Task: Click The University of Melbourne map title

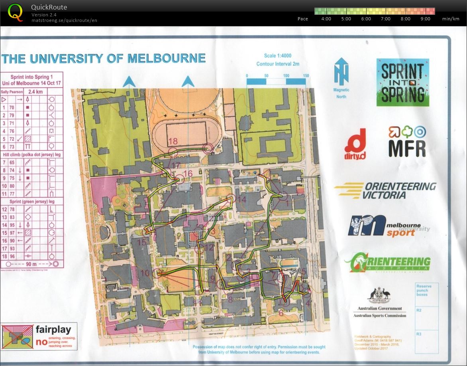Action: tap(104, 59)
